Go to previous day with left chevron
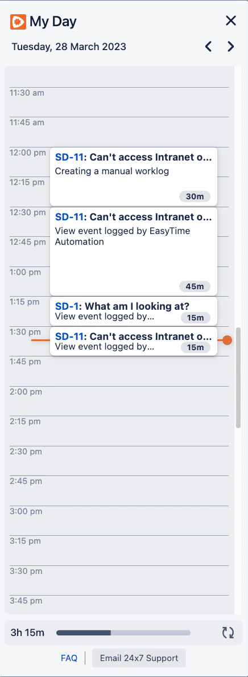This screenshot has height=677, width=248. point(208,47)
